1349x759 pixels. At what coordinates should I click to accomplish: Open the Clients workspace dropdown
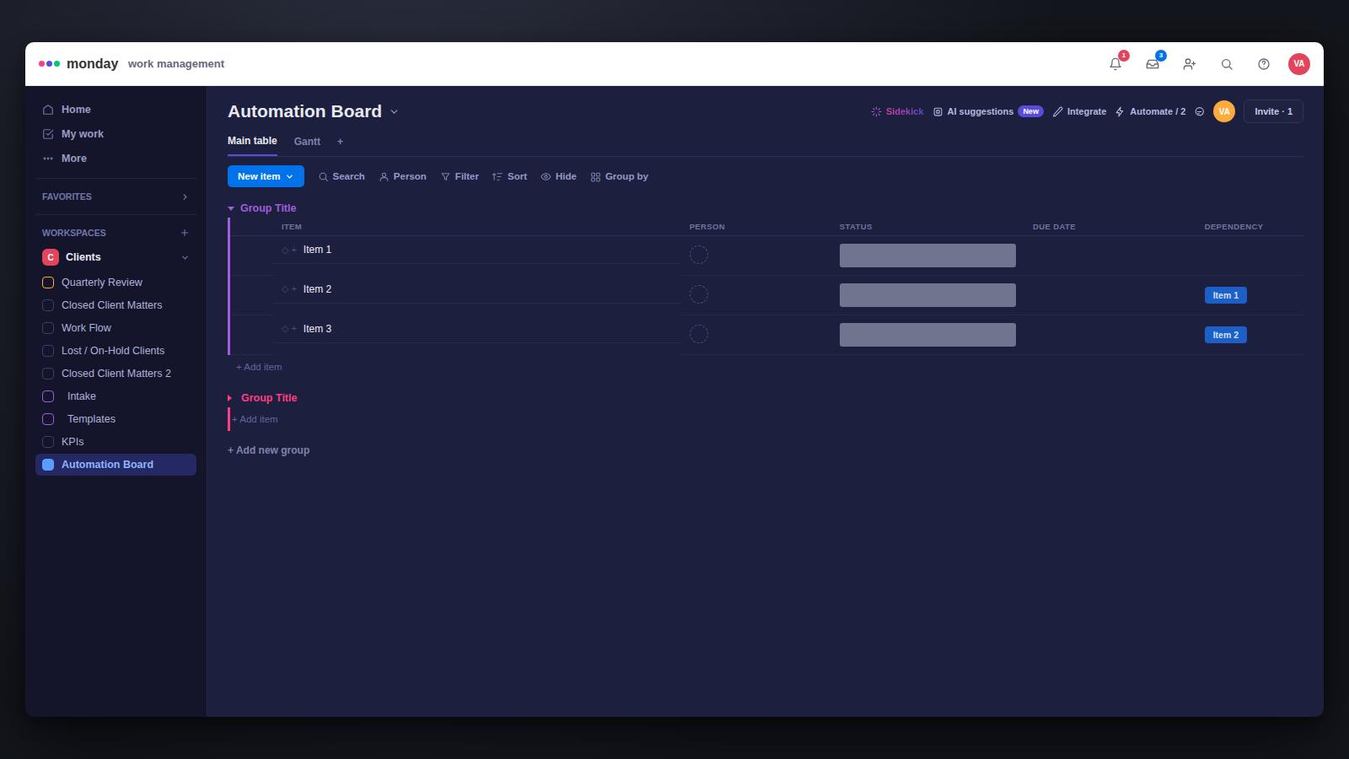(x=185, y=257)
